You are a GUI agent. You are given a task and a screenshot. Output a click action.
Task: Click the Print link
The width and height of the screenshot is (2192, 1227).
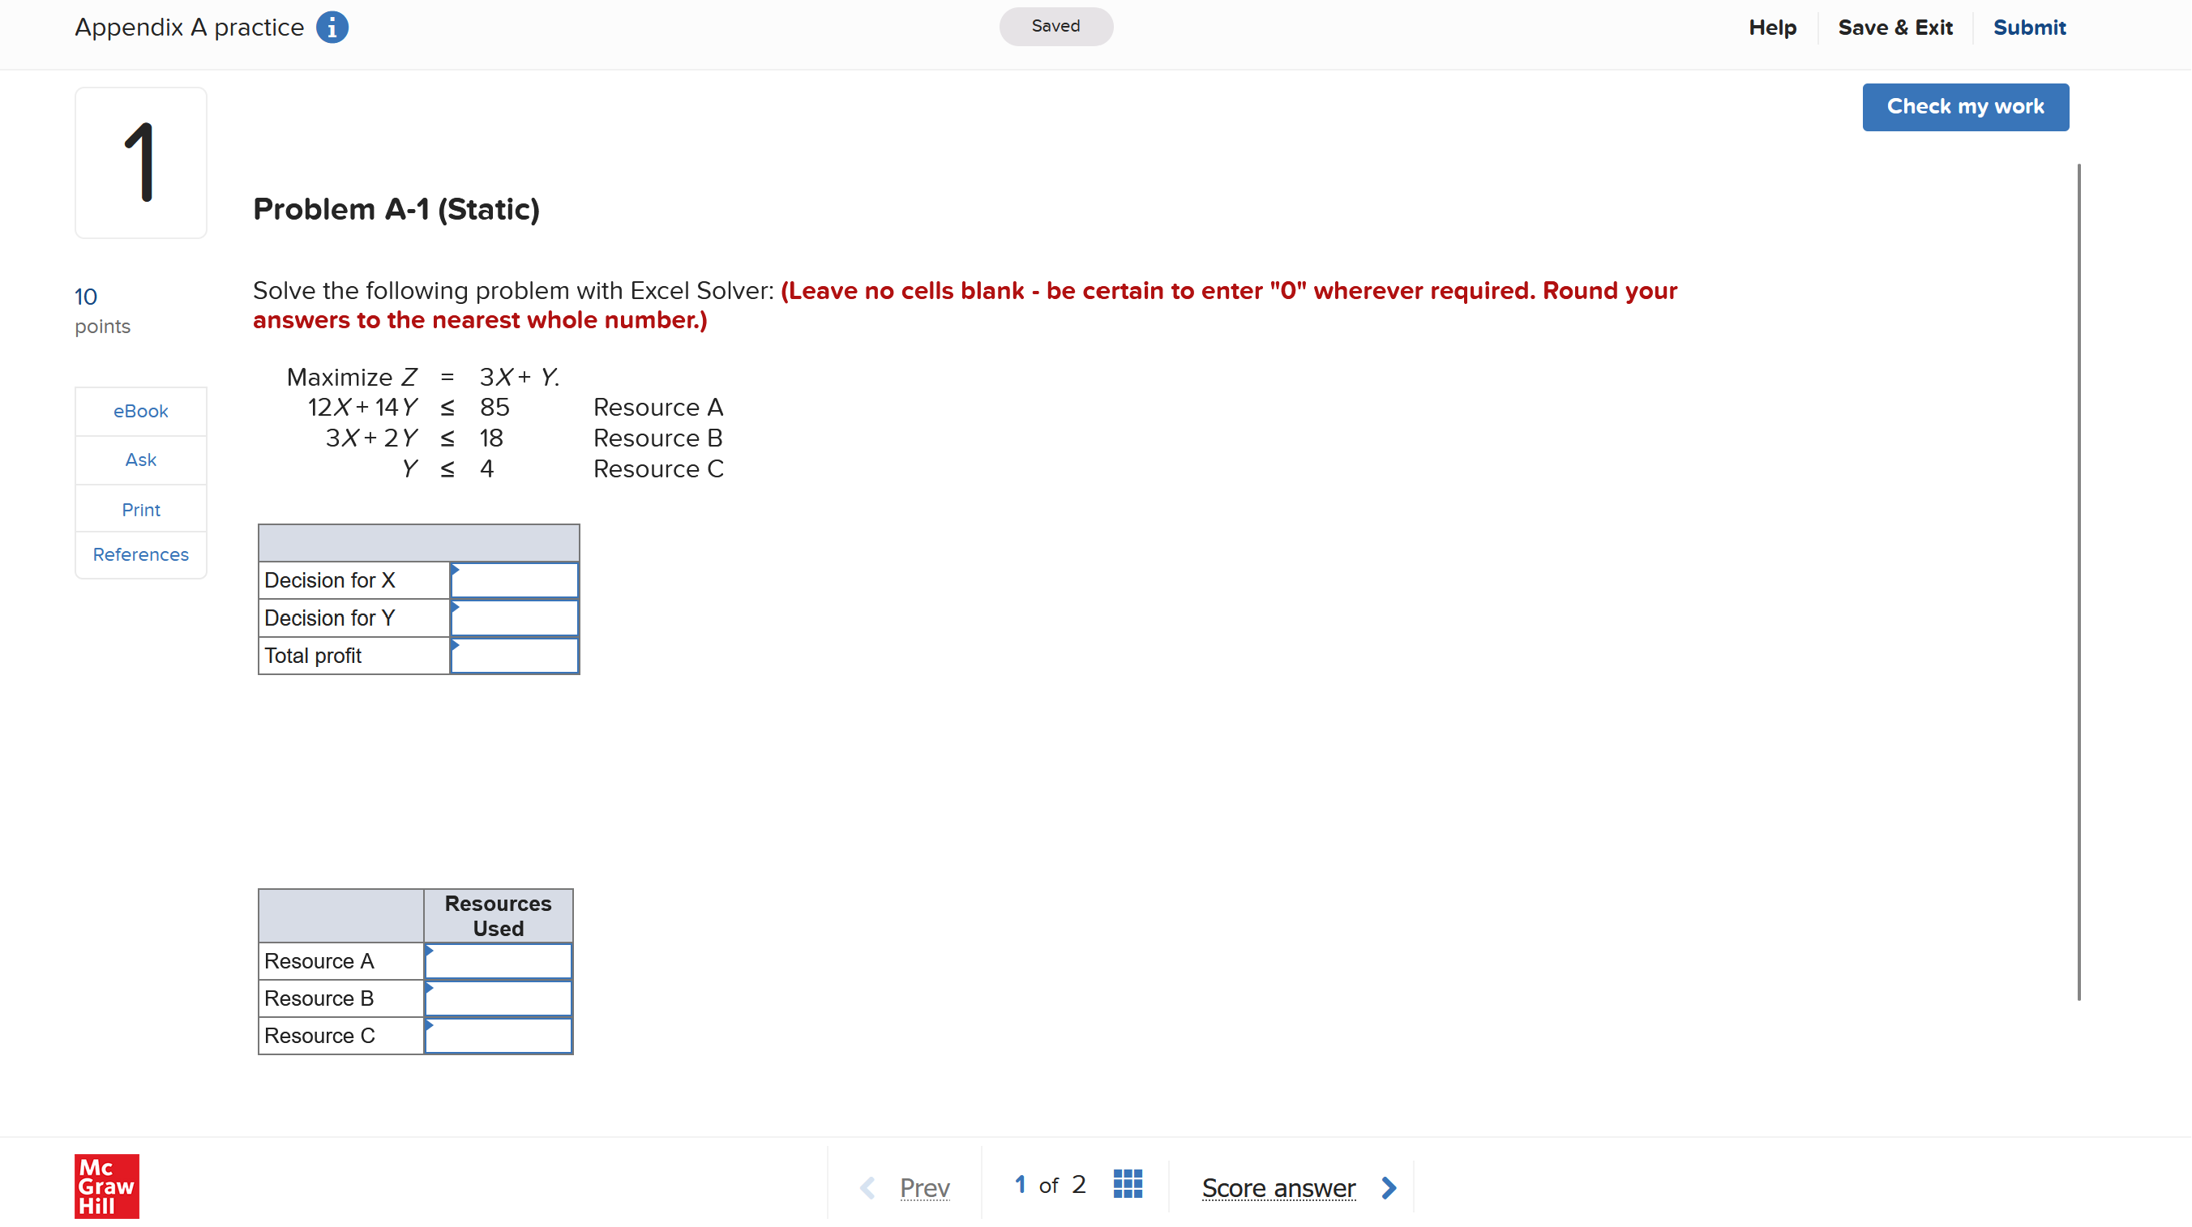point(139,509)
